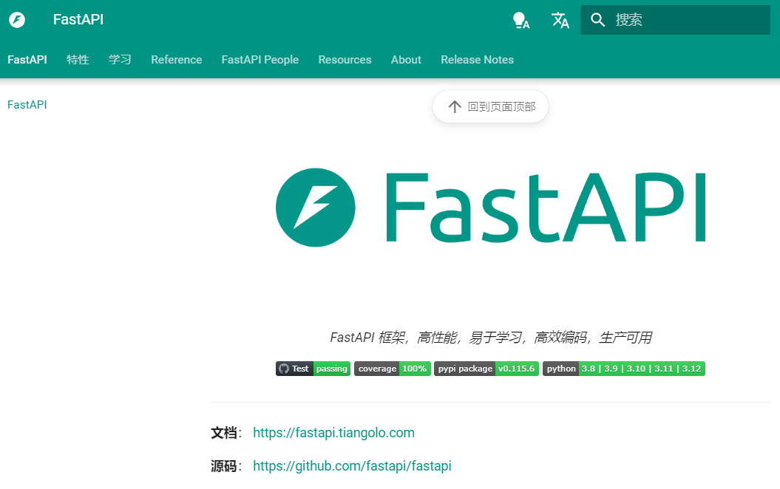This screenshot has height=489, width=780.
Task: Select the FastAPI navigation tab
Action: [27, 60]
